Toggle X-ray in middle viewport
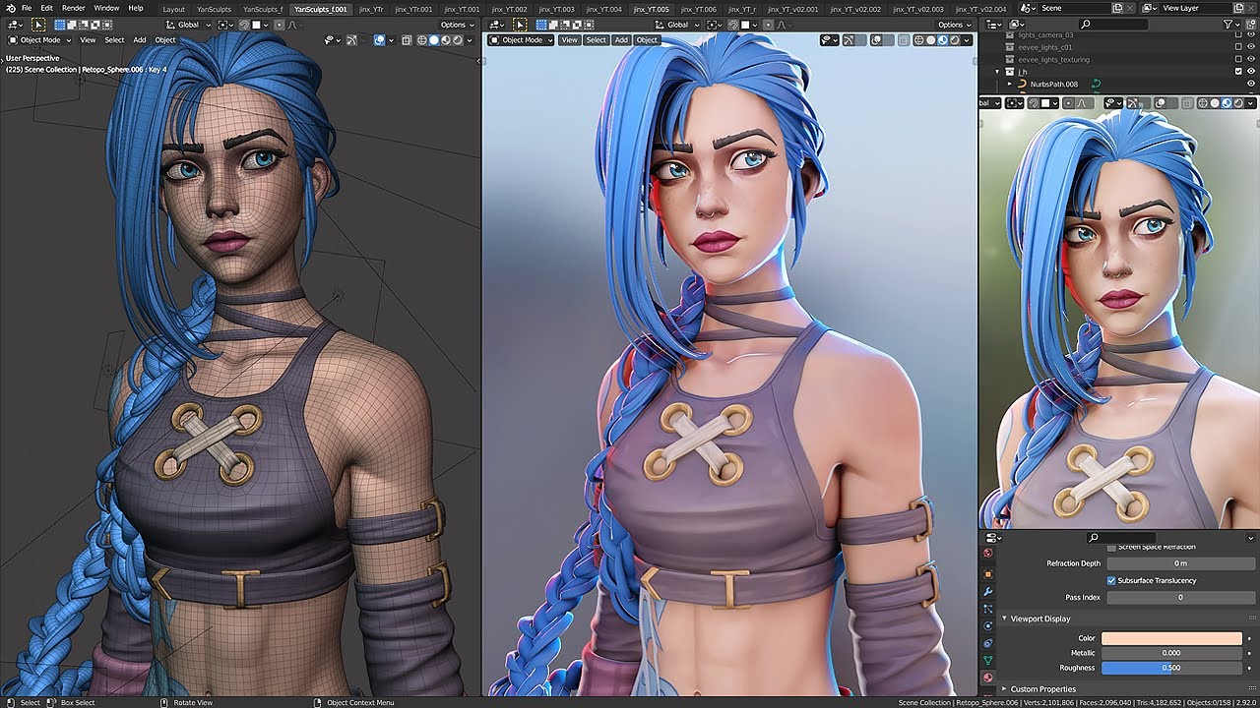The image size is (1260, 708). [904, 40]
